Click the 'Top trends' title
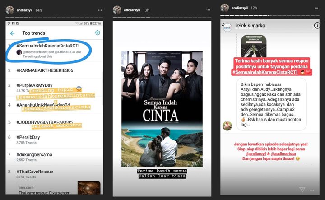Image resolution: width=325 pixels, height=200 pixels. 34,33
